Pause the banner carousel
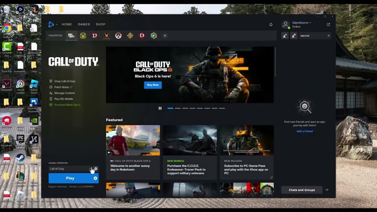 [x=160, y=109]
